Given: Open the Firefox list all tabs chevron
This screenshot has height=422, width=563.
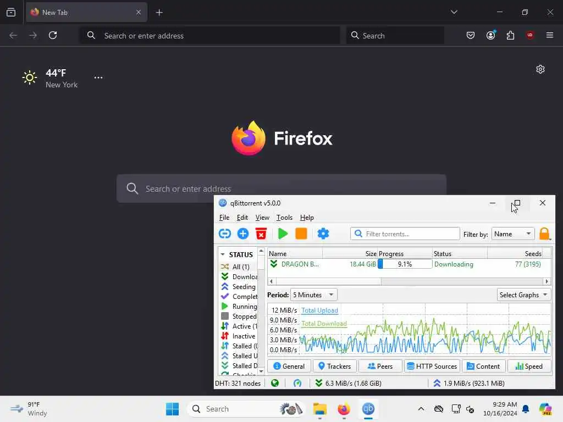Looking at the screenshot, I should point(454,12).
